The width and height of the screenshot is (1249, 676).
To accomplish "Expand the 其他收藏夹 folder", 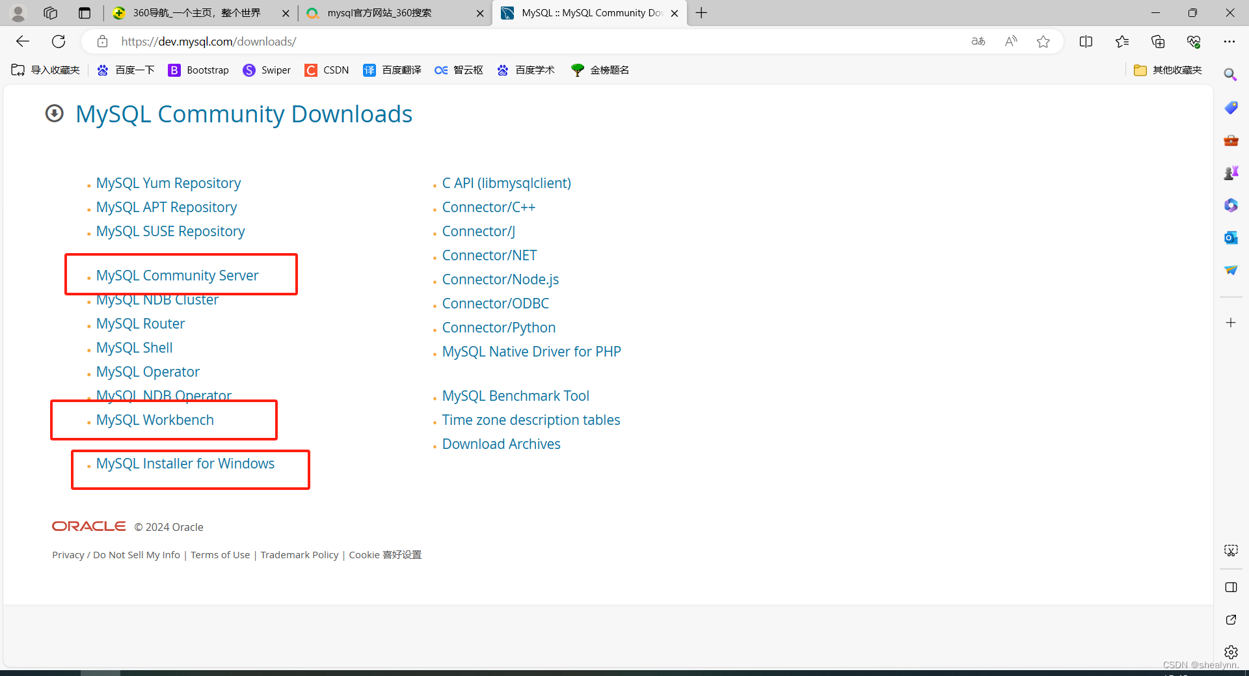I will [x=1168, y=70].
